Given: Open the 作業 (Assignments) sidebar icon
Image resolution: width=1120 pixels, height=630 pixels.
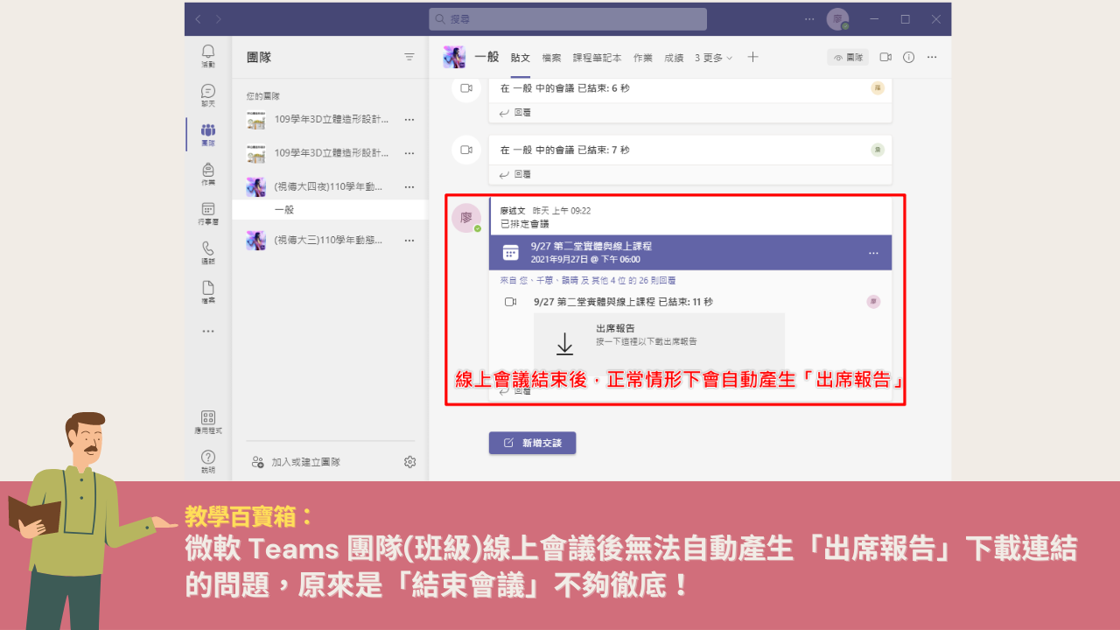Looking at the screenshot, I should pos(208,173).
